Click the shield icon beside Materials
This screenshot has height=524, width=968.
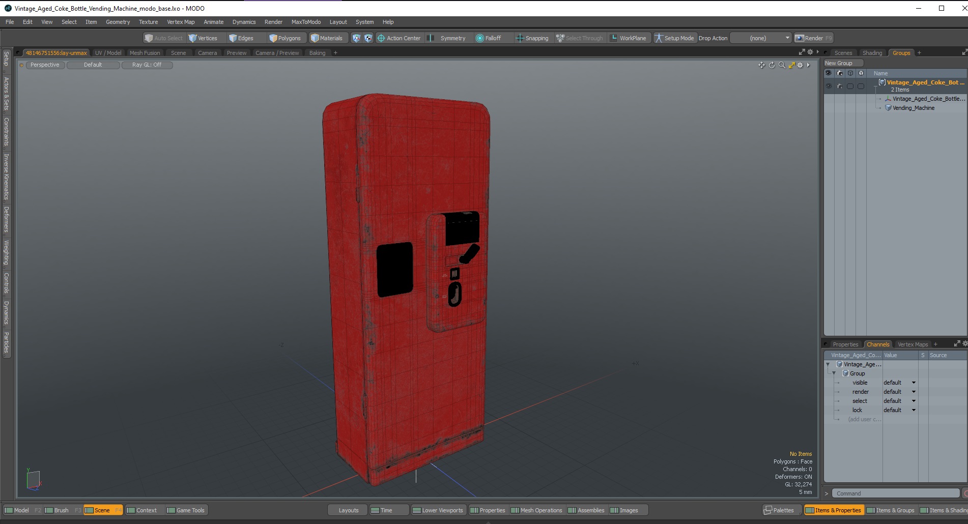click(356, 38)
